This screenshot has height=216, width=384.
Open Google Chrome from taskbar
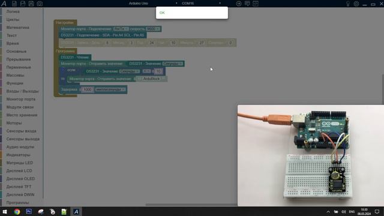point(17,212)
